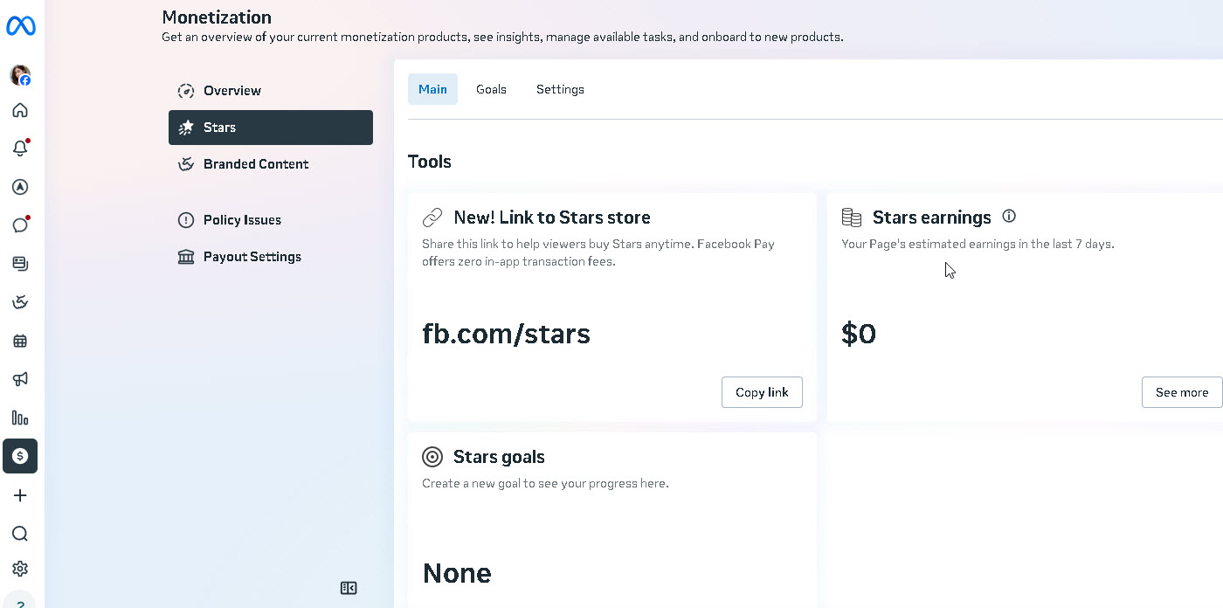This screenshot has width=1223, height=608.
Task: Open the Home icon in left rail
Action: [20, 110]
